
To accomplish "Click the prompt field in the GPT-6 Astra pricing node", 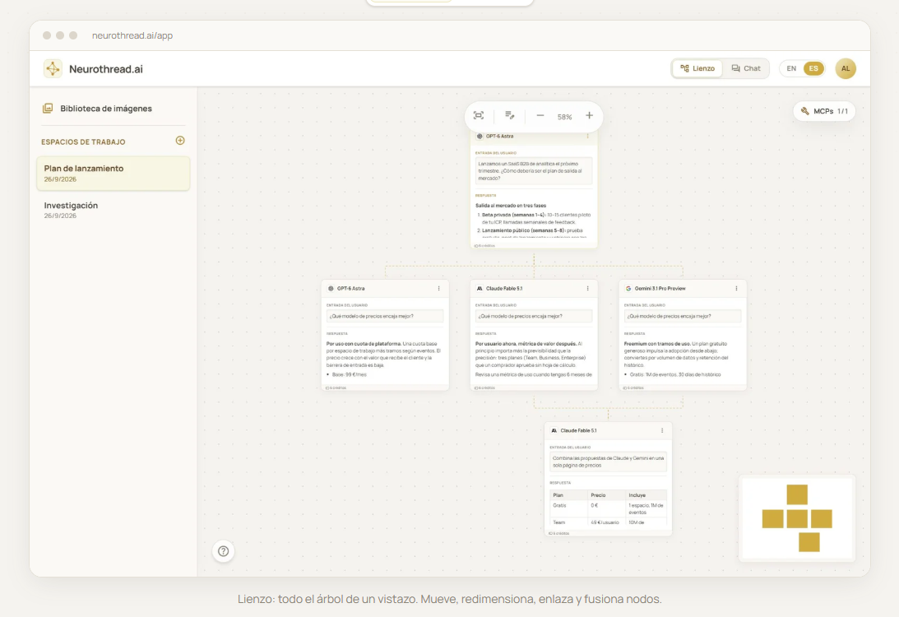I will coord(385,316).
